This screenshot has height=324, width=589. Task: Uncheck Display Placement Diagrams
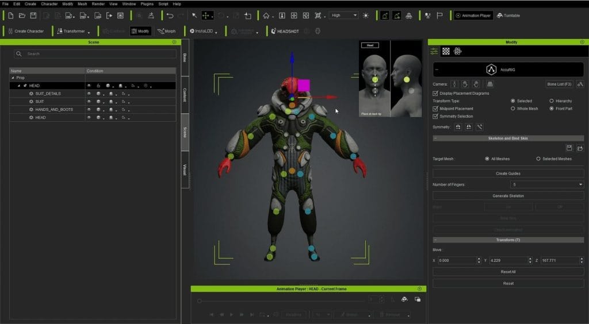pos(435,92)
